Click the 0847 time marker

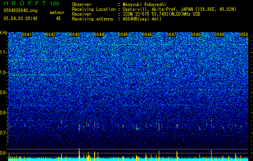click(x=171, y=35)
